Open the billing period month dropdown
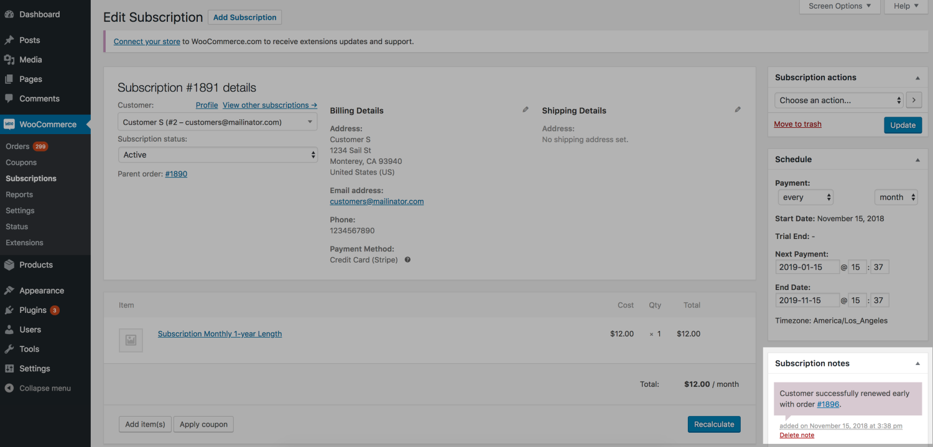The width and height of the screenshot is (933, 447). [x=896, y=197]
